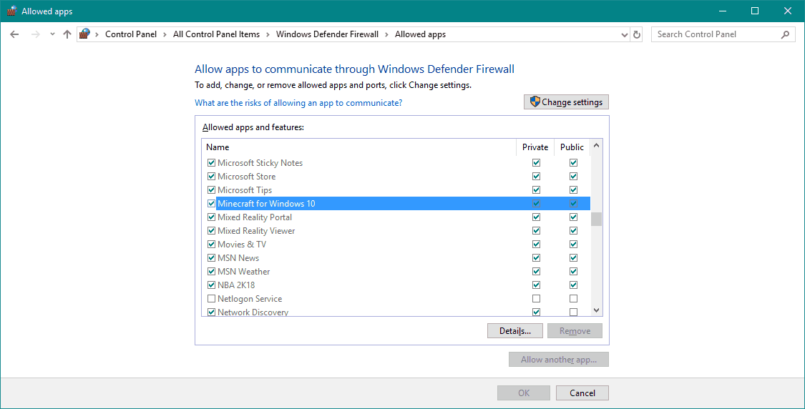Click the apps list vertical scrollbar thumb
The width and height of the screenshot is (805, 409).
(x=596, y=219)
